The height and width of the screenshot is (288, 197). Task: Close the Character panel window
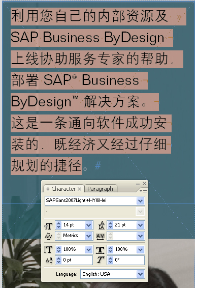coord(145,184)
